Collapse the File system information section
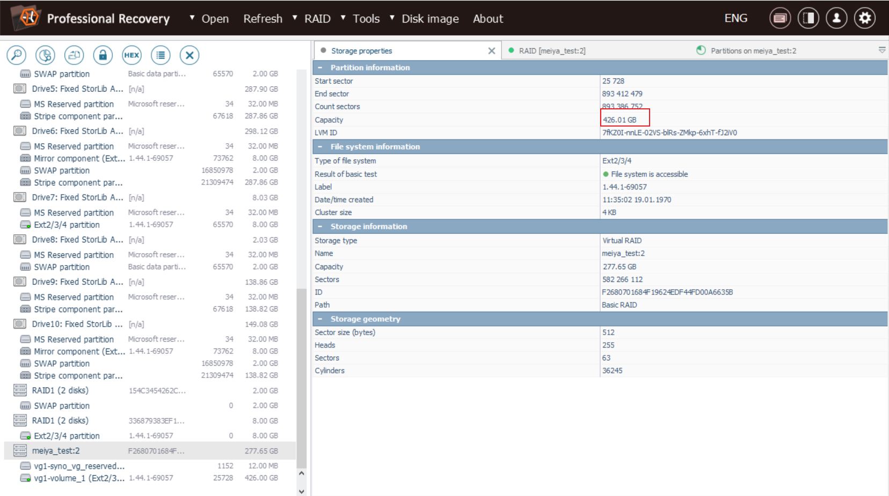Screen dimensions: 889x496 coord(320,146)
